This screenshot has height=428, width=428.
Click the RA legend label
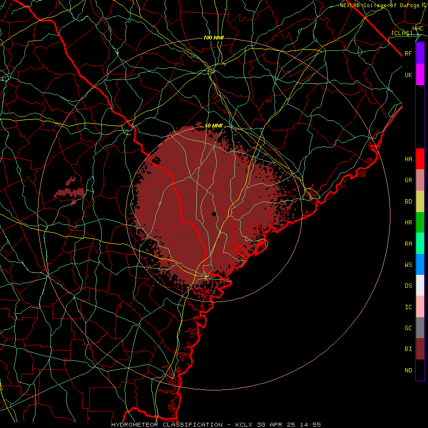(409, 244)
